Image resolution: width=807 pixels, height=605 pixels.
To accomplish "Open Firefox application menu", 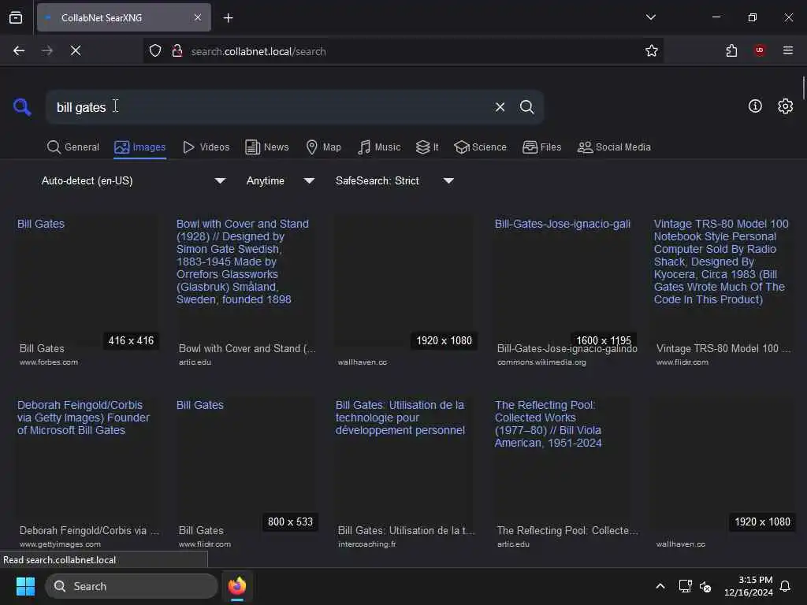I will tap(788, 50).
